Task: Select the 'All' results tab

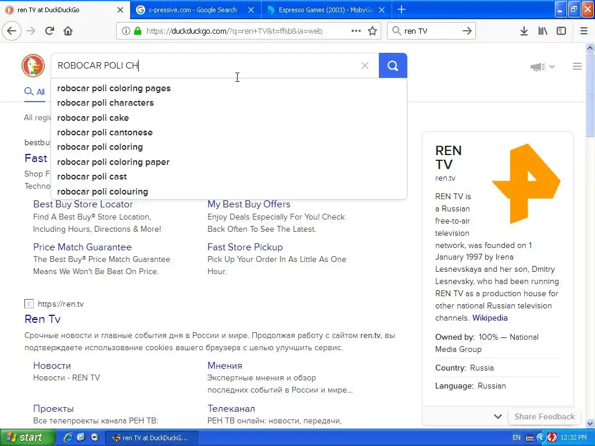Action: 34,91
